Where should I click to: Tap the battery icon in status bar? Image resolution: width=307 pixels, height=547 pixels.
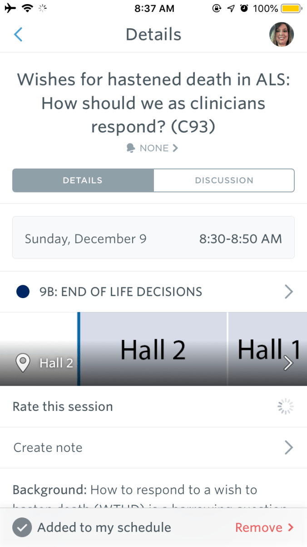coord(291,8)
